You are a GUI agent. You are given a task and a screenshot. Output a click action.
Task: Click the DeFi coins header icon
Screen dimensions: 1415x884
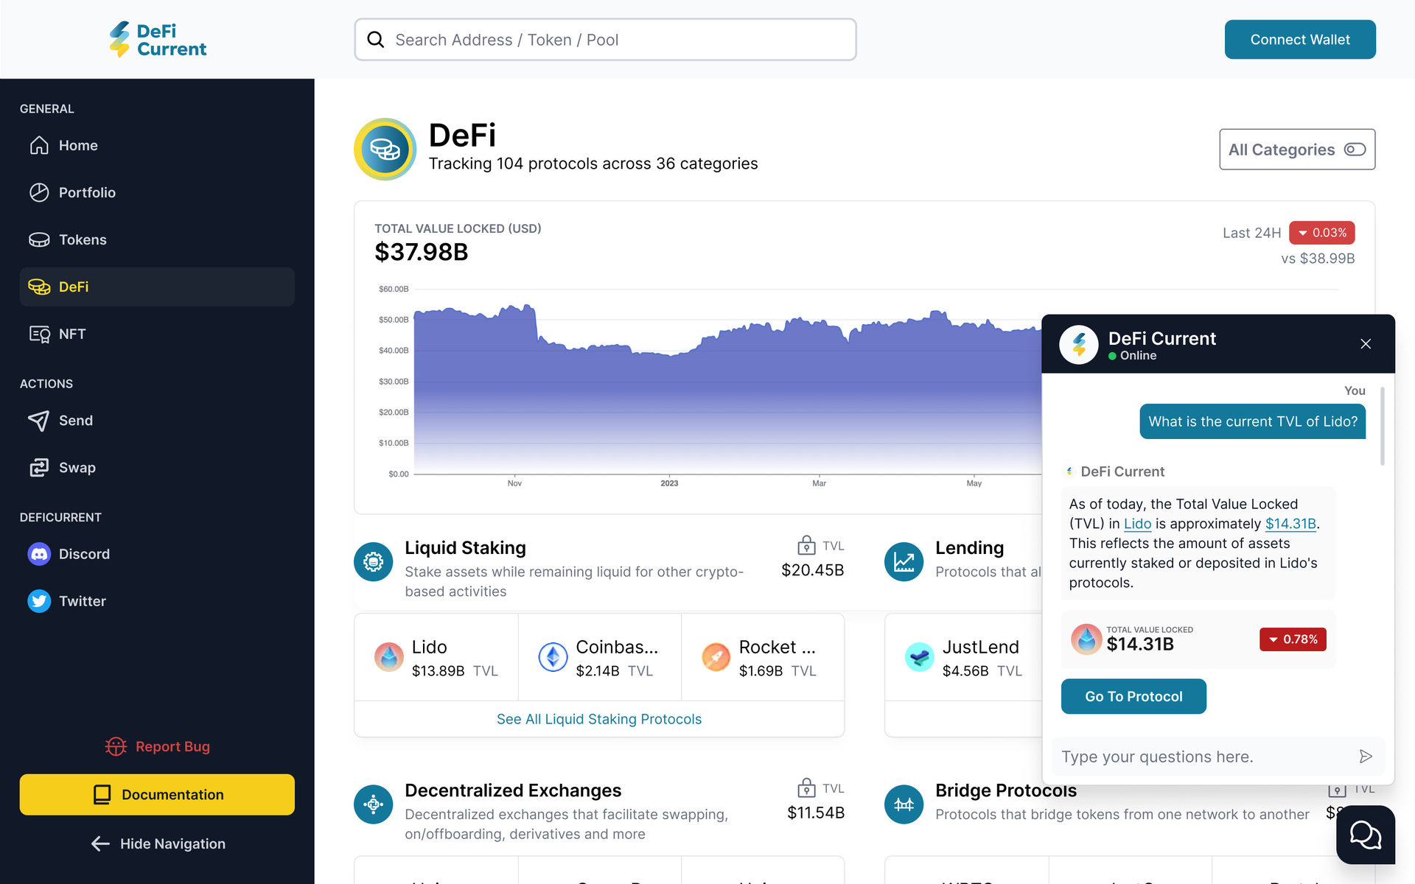click(x=385, y=150)
